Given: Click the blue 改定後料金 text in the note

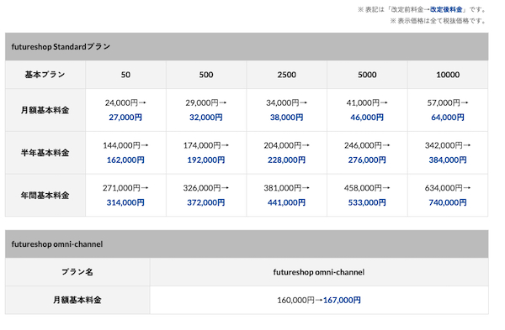Looking at the screenshot, I should pyautogui.click(x=446, y=9).
